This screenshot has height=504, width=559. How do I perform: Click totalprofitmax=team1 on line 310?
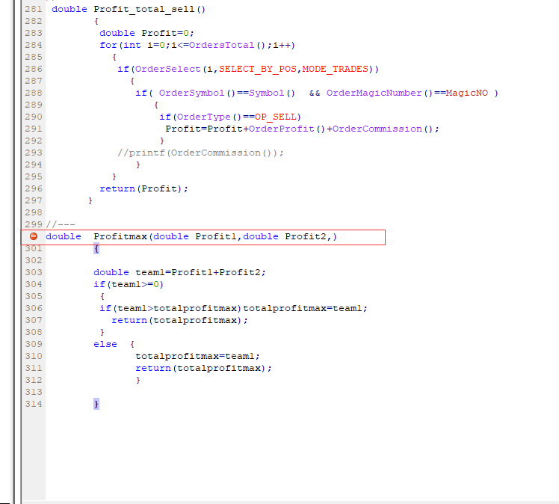197,356
